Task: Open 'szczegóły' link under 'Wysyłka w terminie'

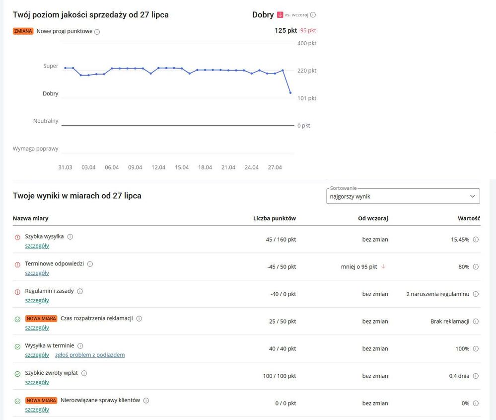Action: (37, 355)
